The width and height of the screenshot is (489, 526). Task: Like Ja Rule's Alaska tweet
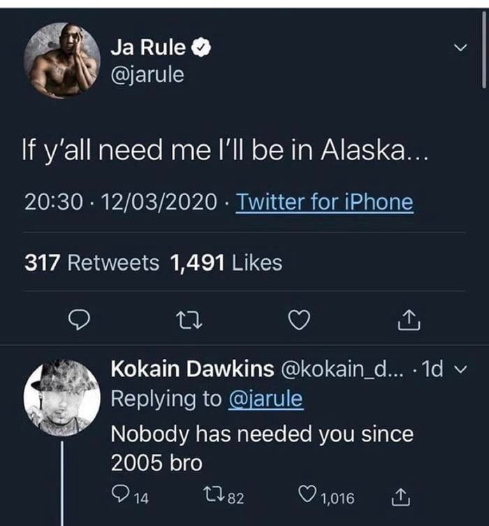point(299,320)
